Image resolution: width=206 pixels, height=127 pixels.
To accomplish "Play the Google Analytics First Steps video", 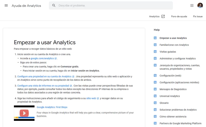I will (24, 113).
